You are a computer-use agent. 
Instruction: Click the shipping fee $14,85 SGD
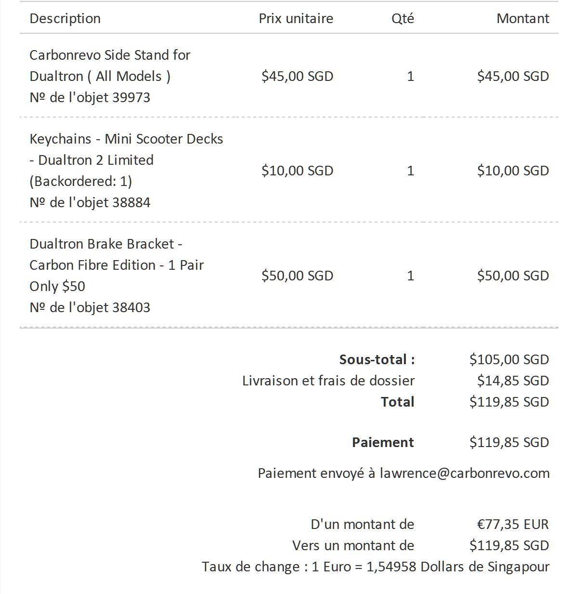513,381
